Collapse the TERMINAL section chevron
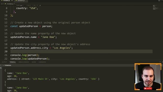Screen dimensions: 163x92 tap(3, 65)
